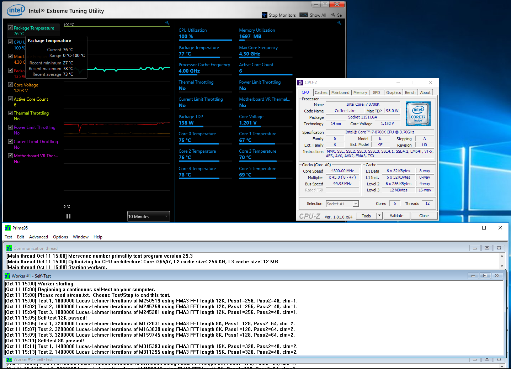Click the Show All button label

(x=318, y=15)
